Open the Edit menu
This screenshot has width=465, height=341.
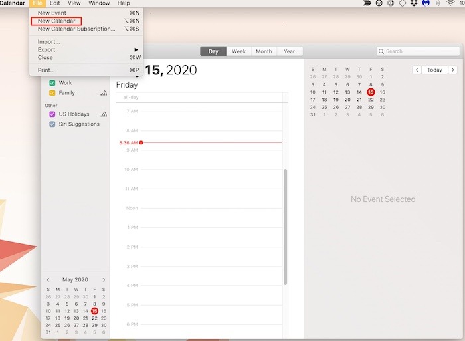tap(55, 3)
